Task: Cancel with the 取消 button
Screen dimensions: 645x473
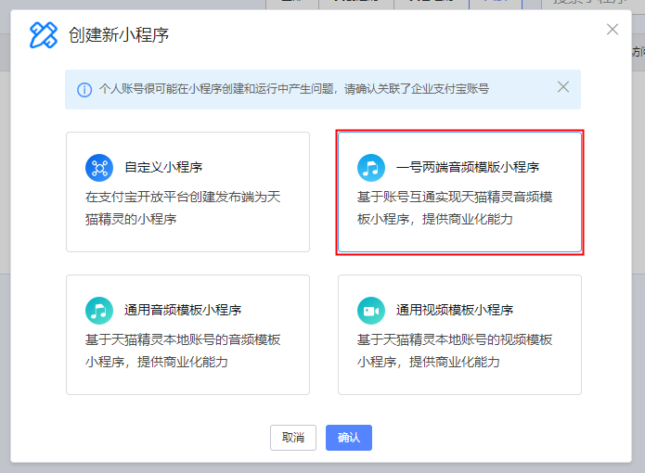Action: pos(293,438)
